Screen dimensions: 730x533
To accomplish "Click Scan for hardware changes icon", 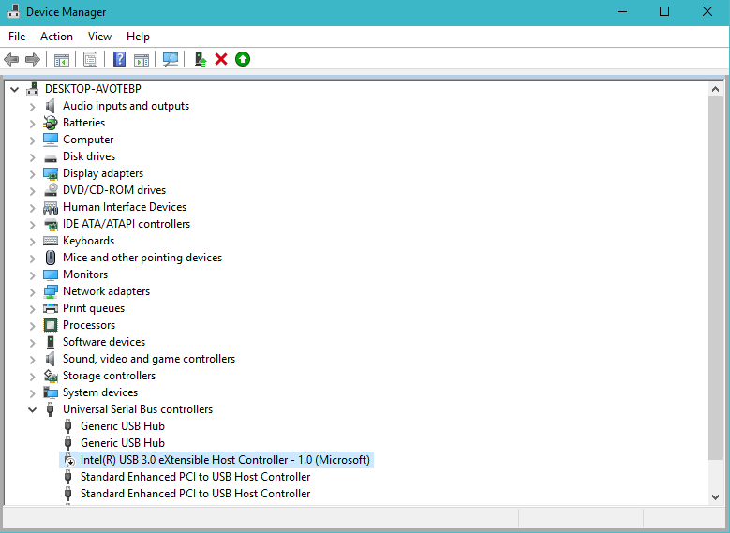I will coord(171,59).
